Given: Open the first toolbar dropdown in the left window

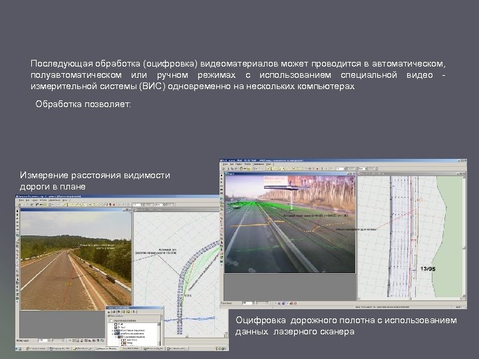Looking at the screenshot, I should [x=137, y=205].
